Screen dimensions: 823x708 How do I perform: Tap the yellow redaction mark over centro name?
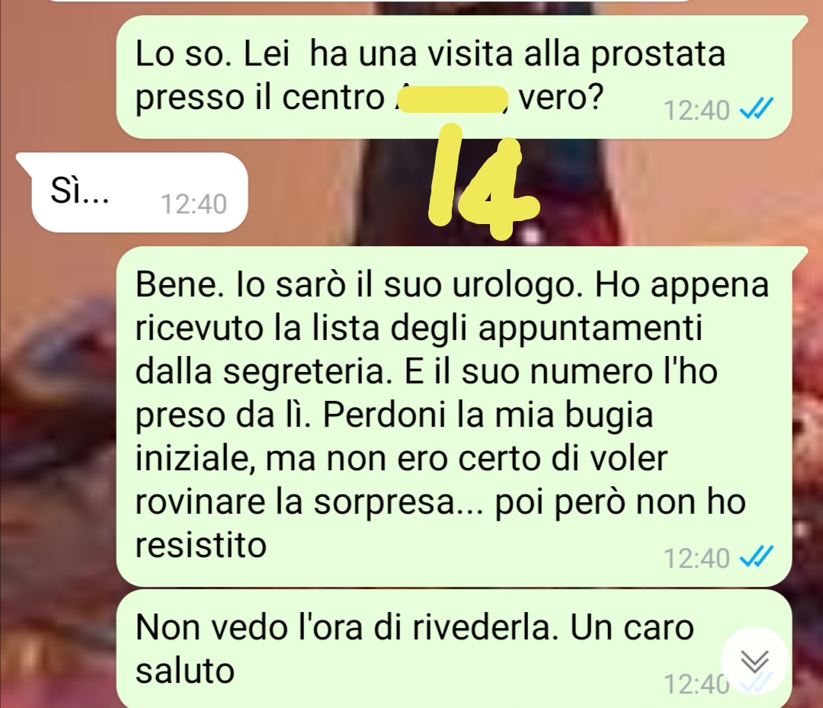coord(453,100)
